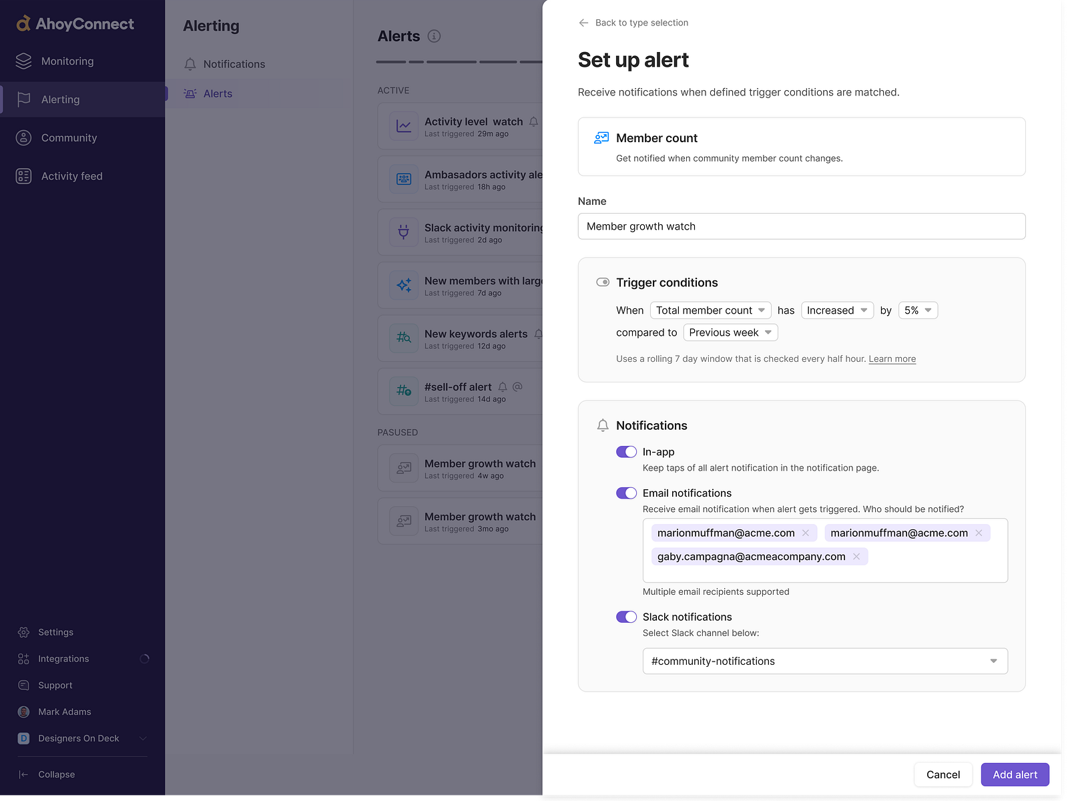
Task: Open the Total member count dropdown
Action: click(x=710, y=310)
